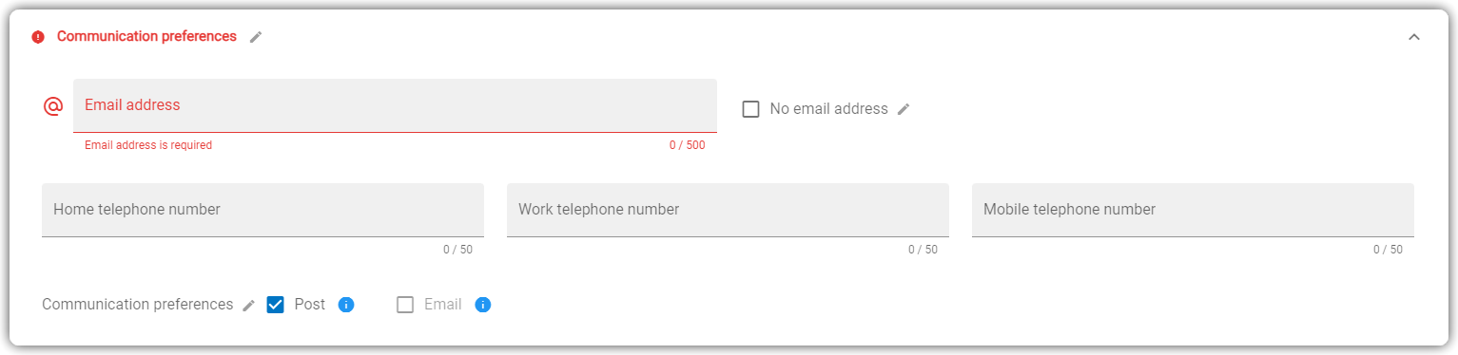Click the @ icon beside Email address field

click(x=53, y=106)
